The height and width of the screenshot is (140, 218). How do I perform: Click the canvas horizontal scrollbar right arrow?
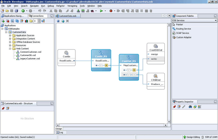coord(166,125)
